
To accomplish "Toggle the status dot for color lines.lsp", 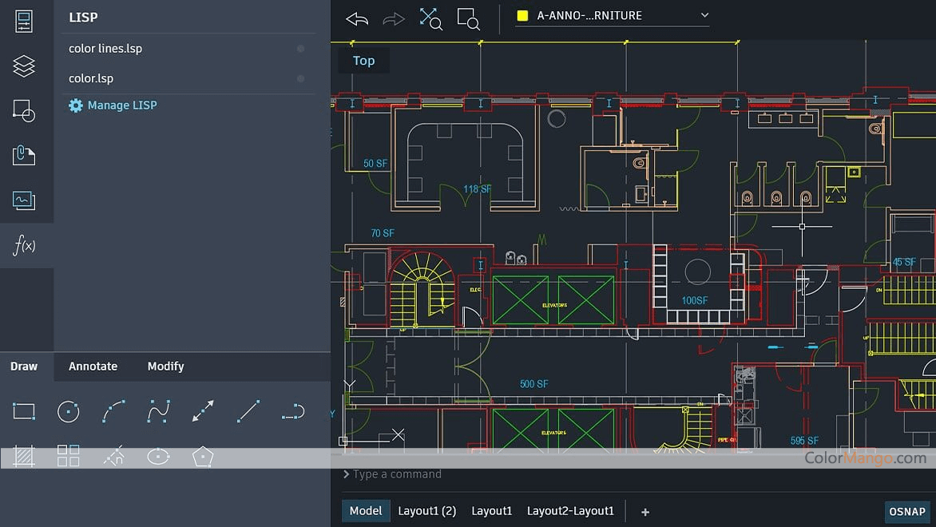I will coord(300,49).
